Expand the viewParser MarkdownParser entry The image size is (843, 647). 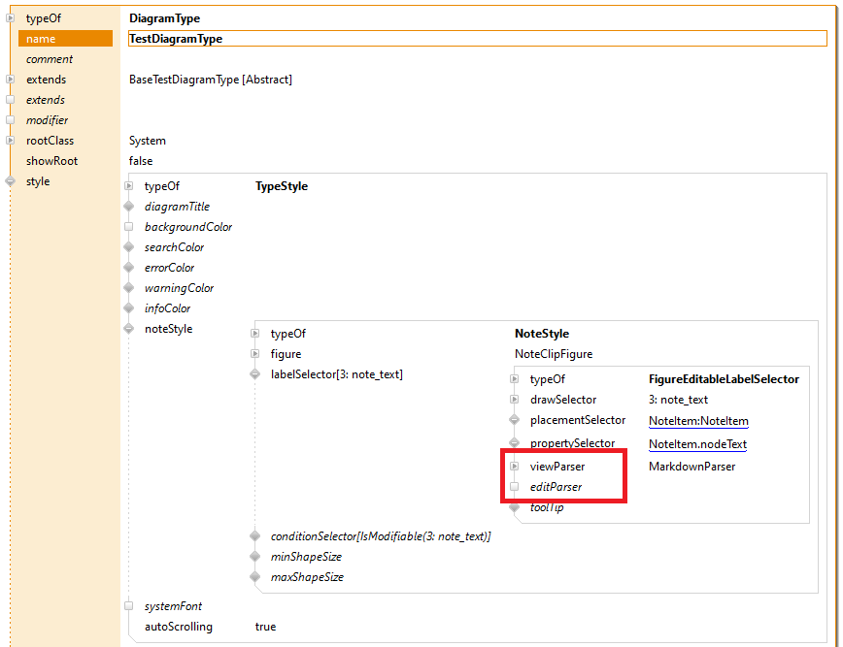click(x=515, y=467)
